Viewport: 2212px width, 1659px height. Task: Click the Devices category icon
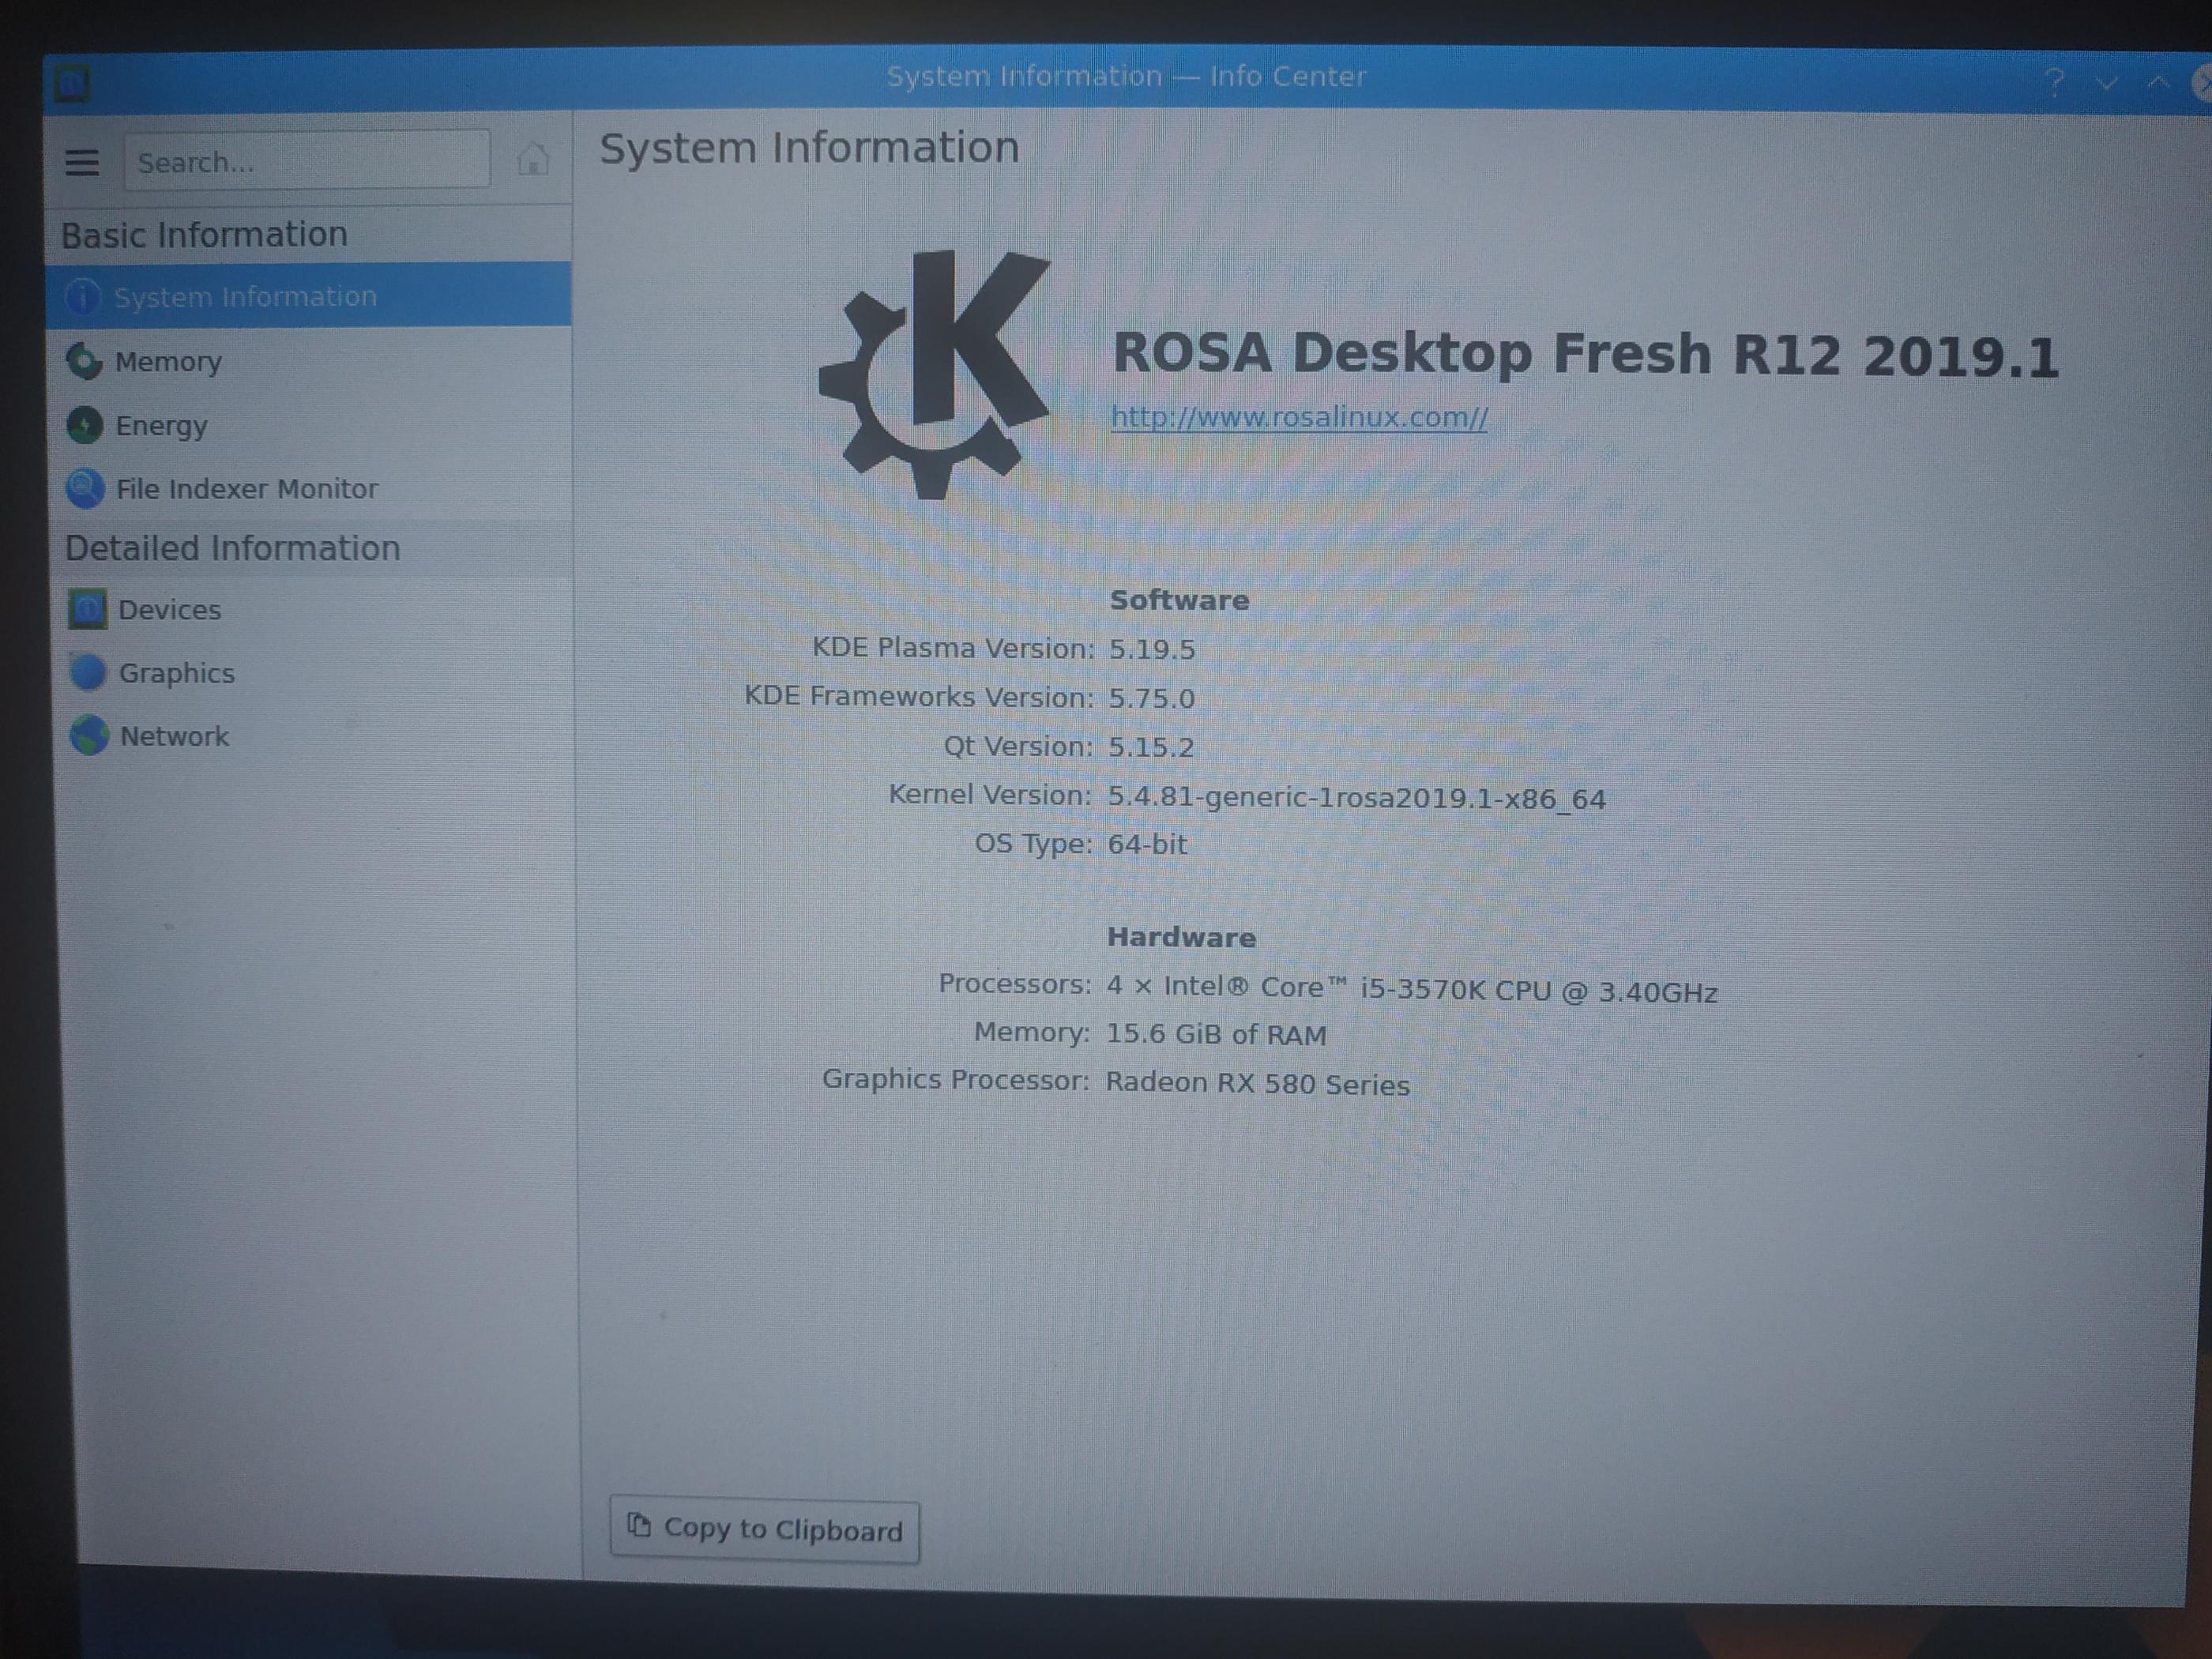pyautogui.click(x=88, y=609)
